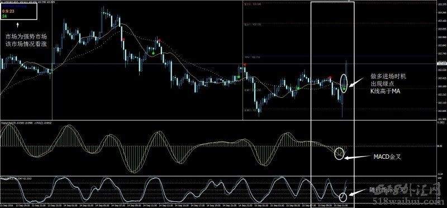Select the green dot near 15 Sep 05:30
The width and height of the screenshot is (447, 208).
click(298, 88)
